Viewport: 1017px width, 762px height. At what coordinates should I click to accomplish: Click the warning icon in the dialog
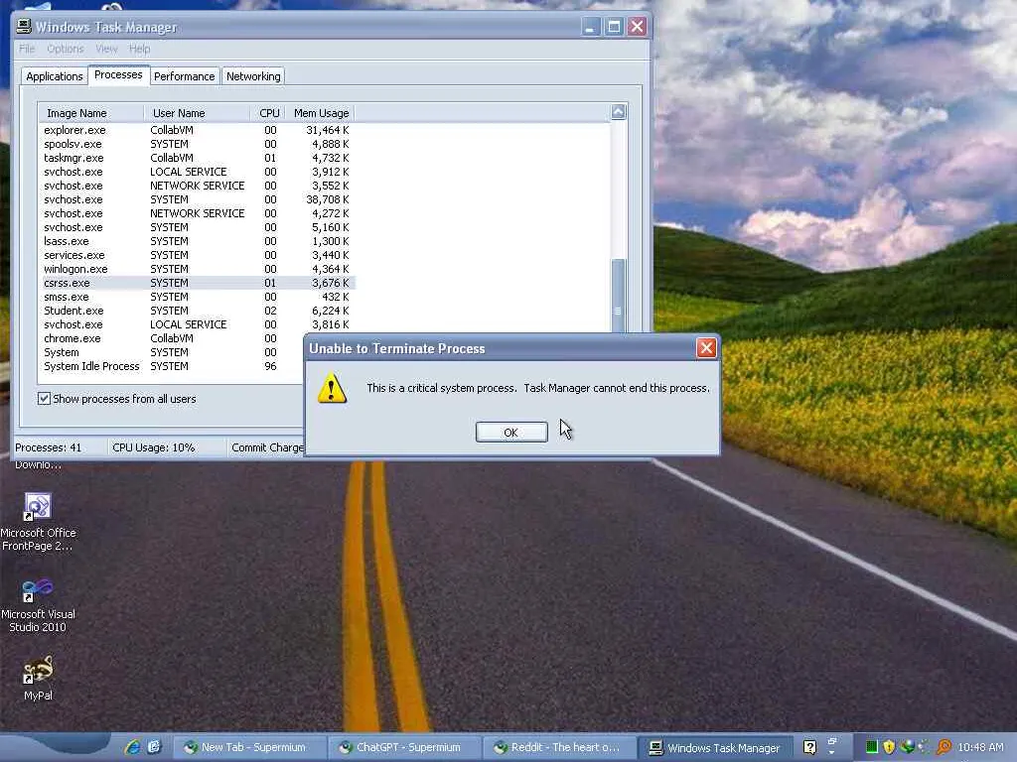[x=332, y=388]
